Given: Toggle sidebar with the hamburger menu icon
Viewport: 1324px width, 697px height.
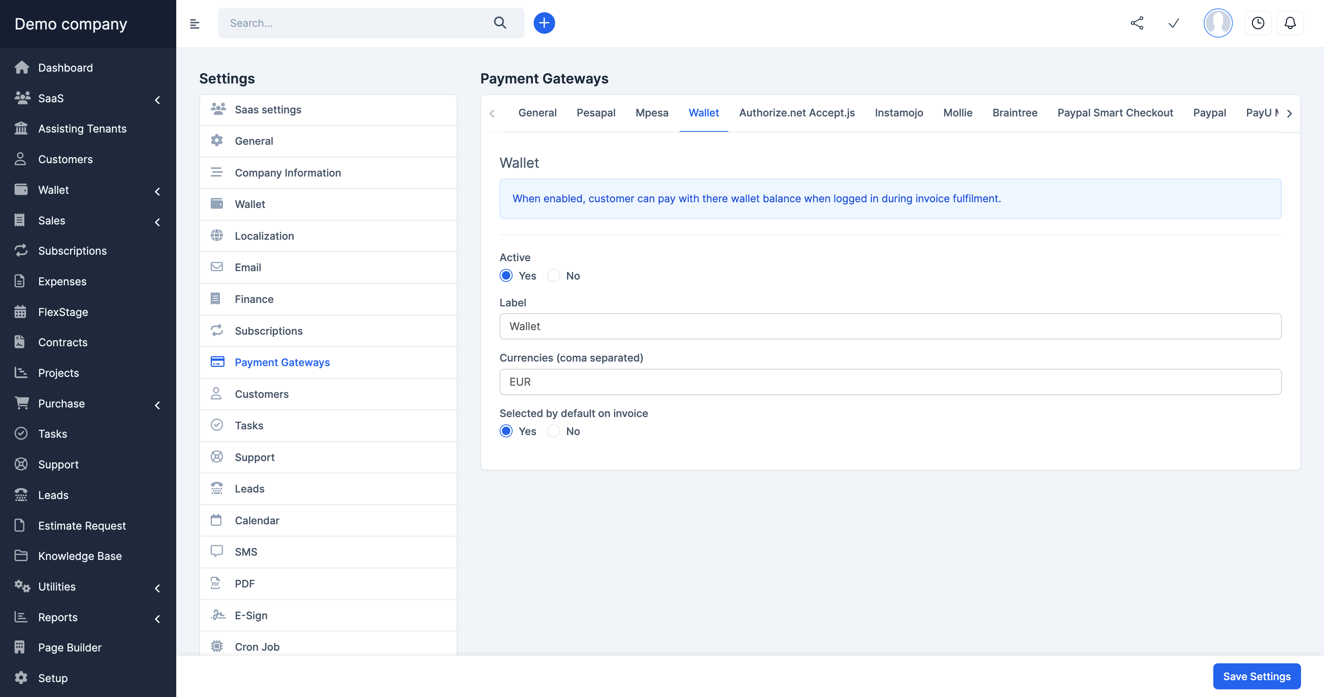Looking at the screenshot, I should (x=194, y=24).
